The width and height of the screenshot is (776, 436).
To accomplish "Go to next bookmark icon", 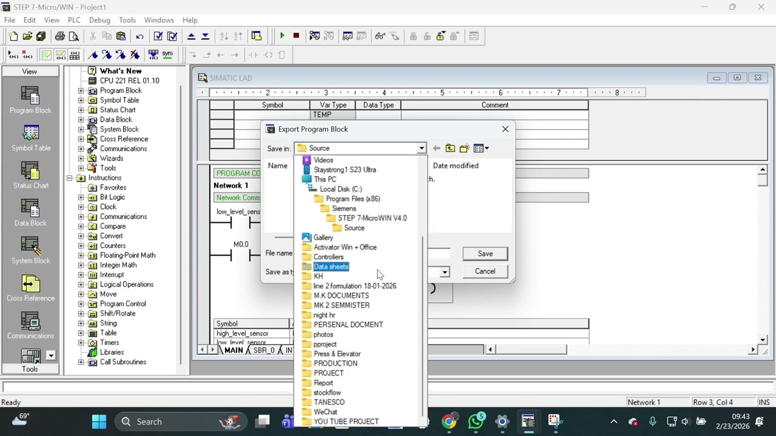I will click(x=107, y=55).
